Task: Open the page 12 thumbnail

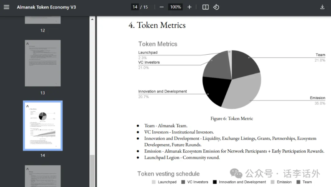Action: (43, 20)
